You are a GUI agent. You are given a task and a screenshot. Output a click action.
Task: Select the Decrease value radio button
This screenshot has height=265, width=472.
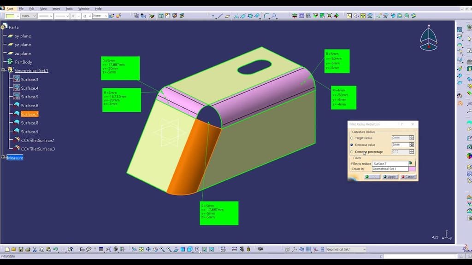[x=352, y=145]
